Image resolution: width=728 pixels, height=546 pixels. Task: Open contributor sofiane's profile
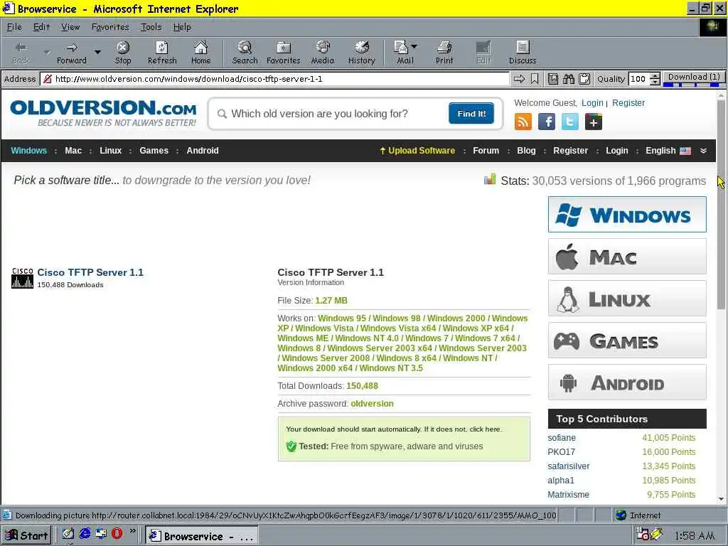tap(562, 438)
